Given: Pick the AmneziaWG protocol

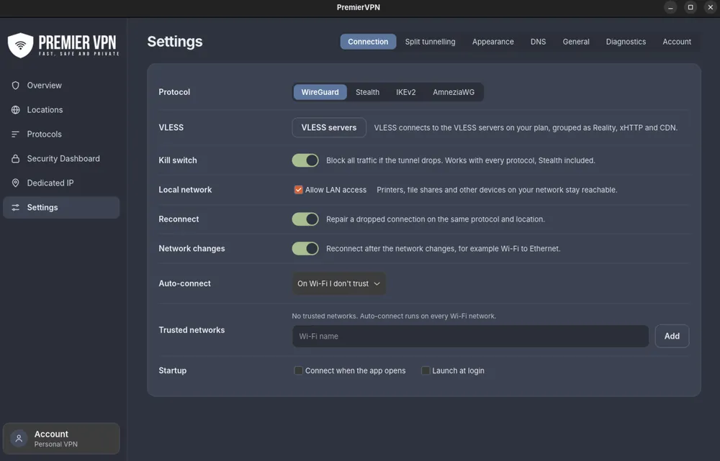Looking at the screenshot, I should tap(454, 92).
